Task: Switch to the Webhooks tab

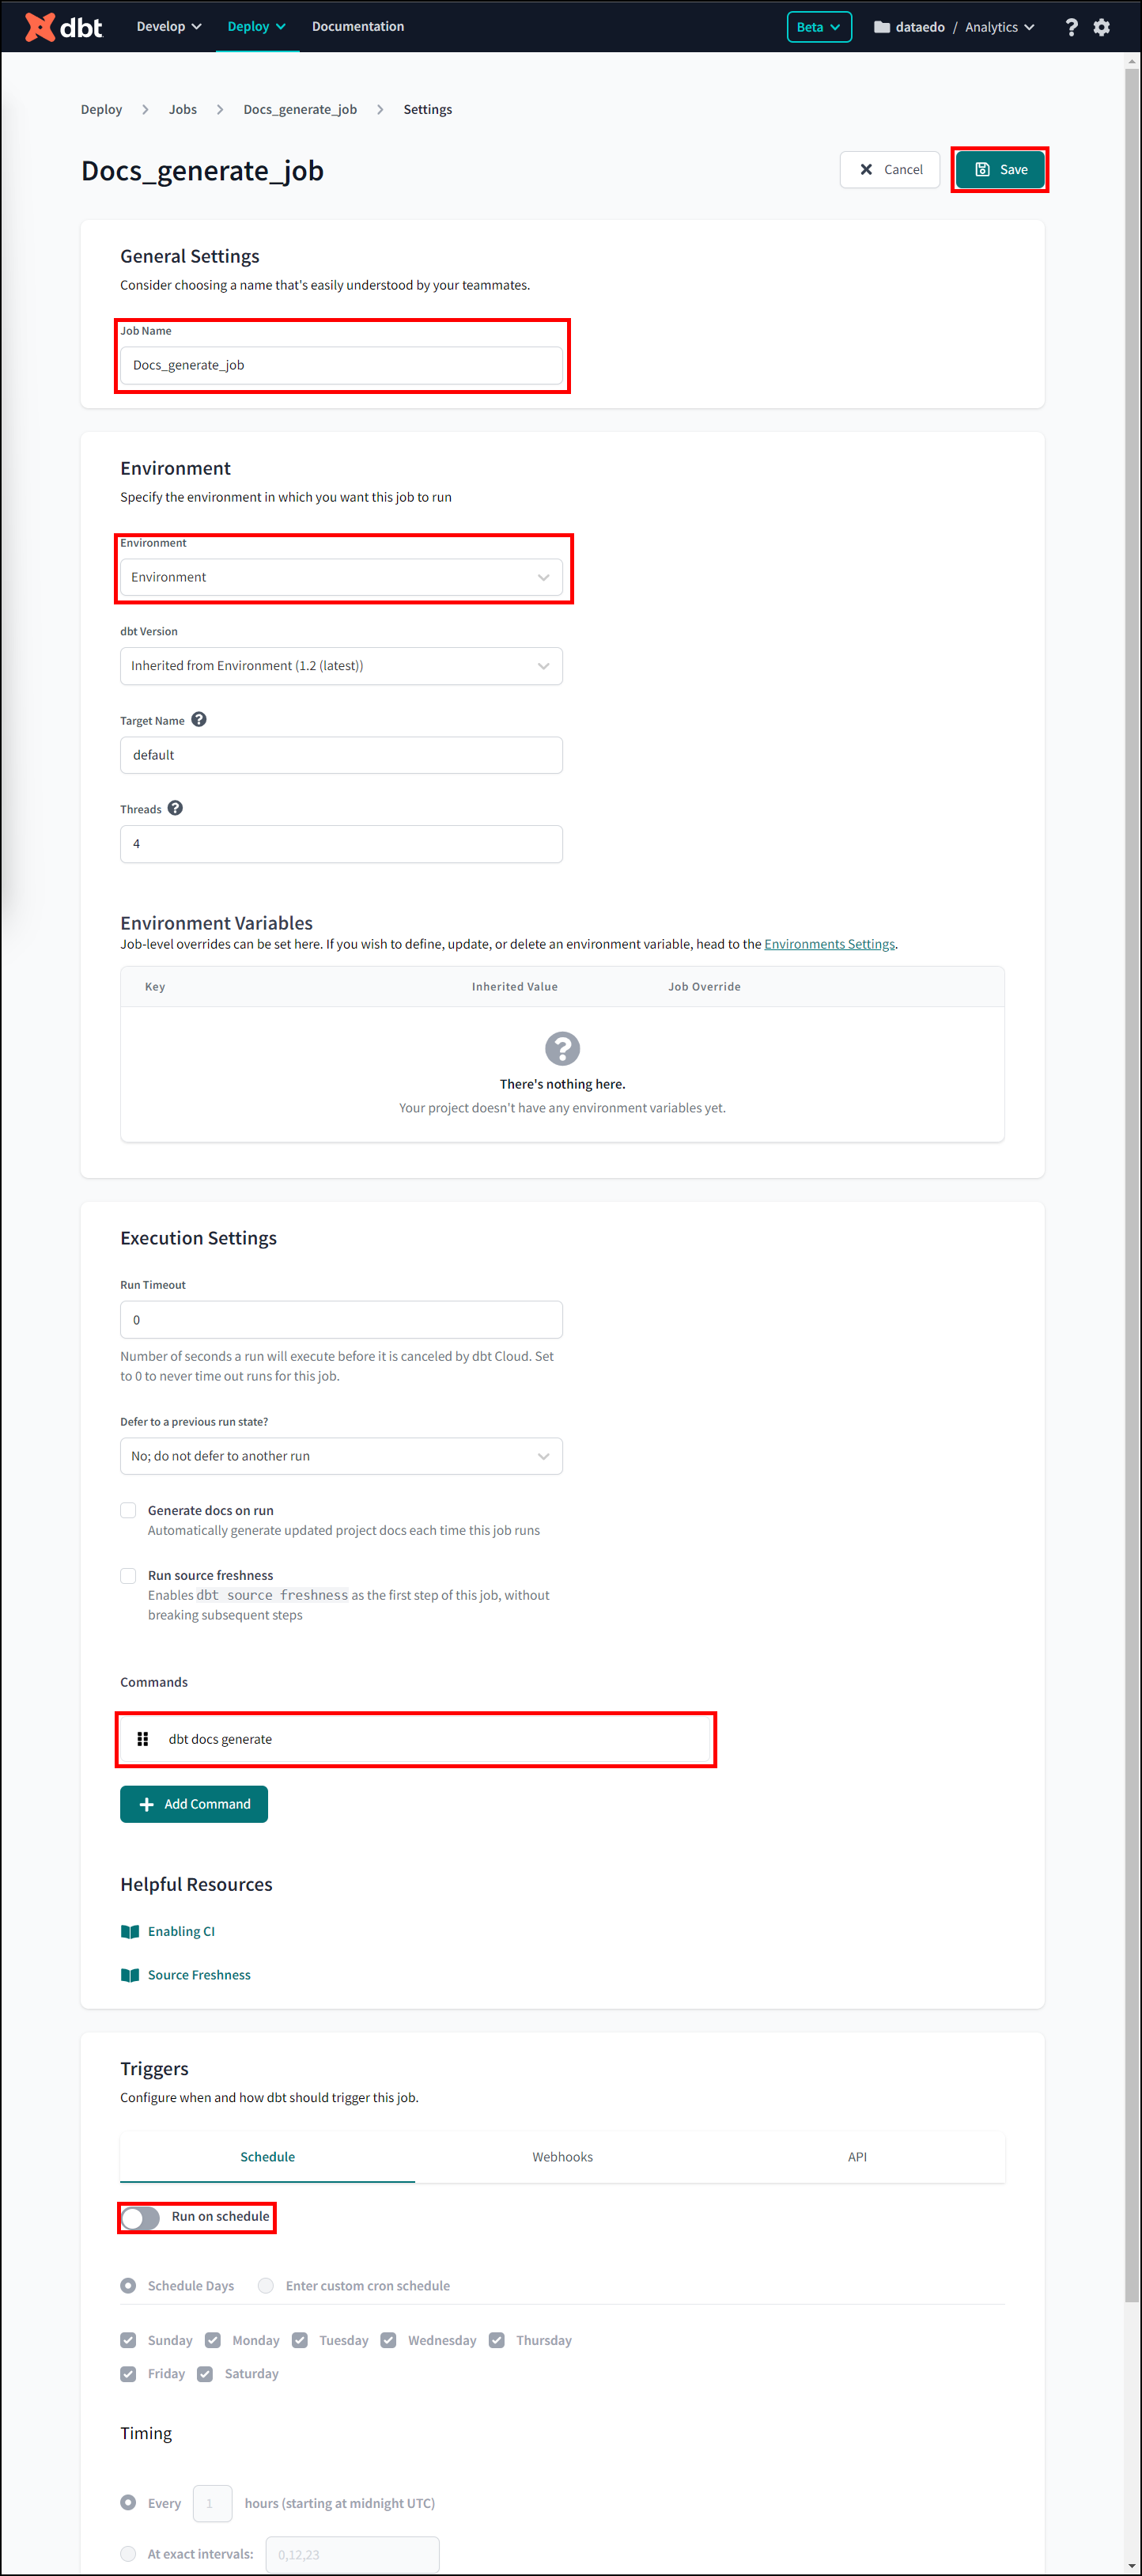Action: tap(562, 2157)
